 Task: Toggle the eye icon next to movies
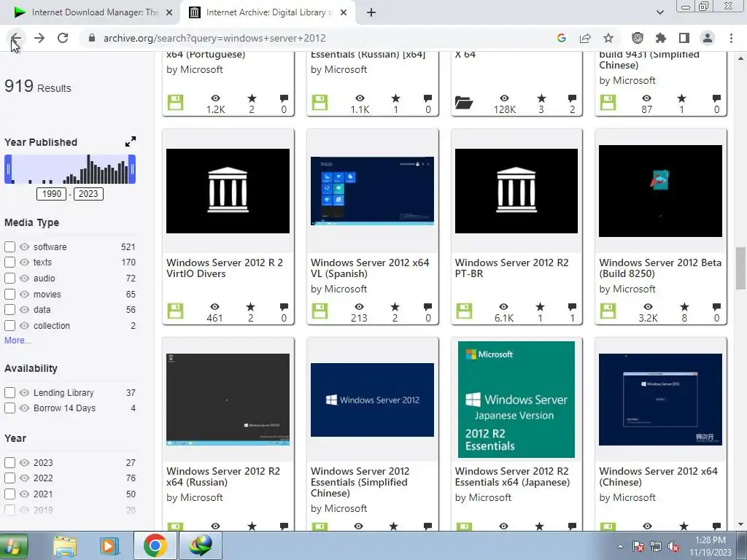(x=24, y=295)
